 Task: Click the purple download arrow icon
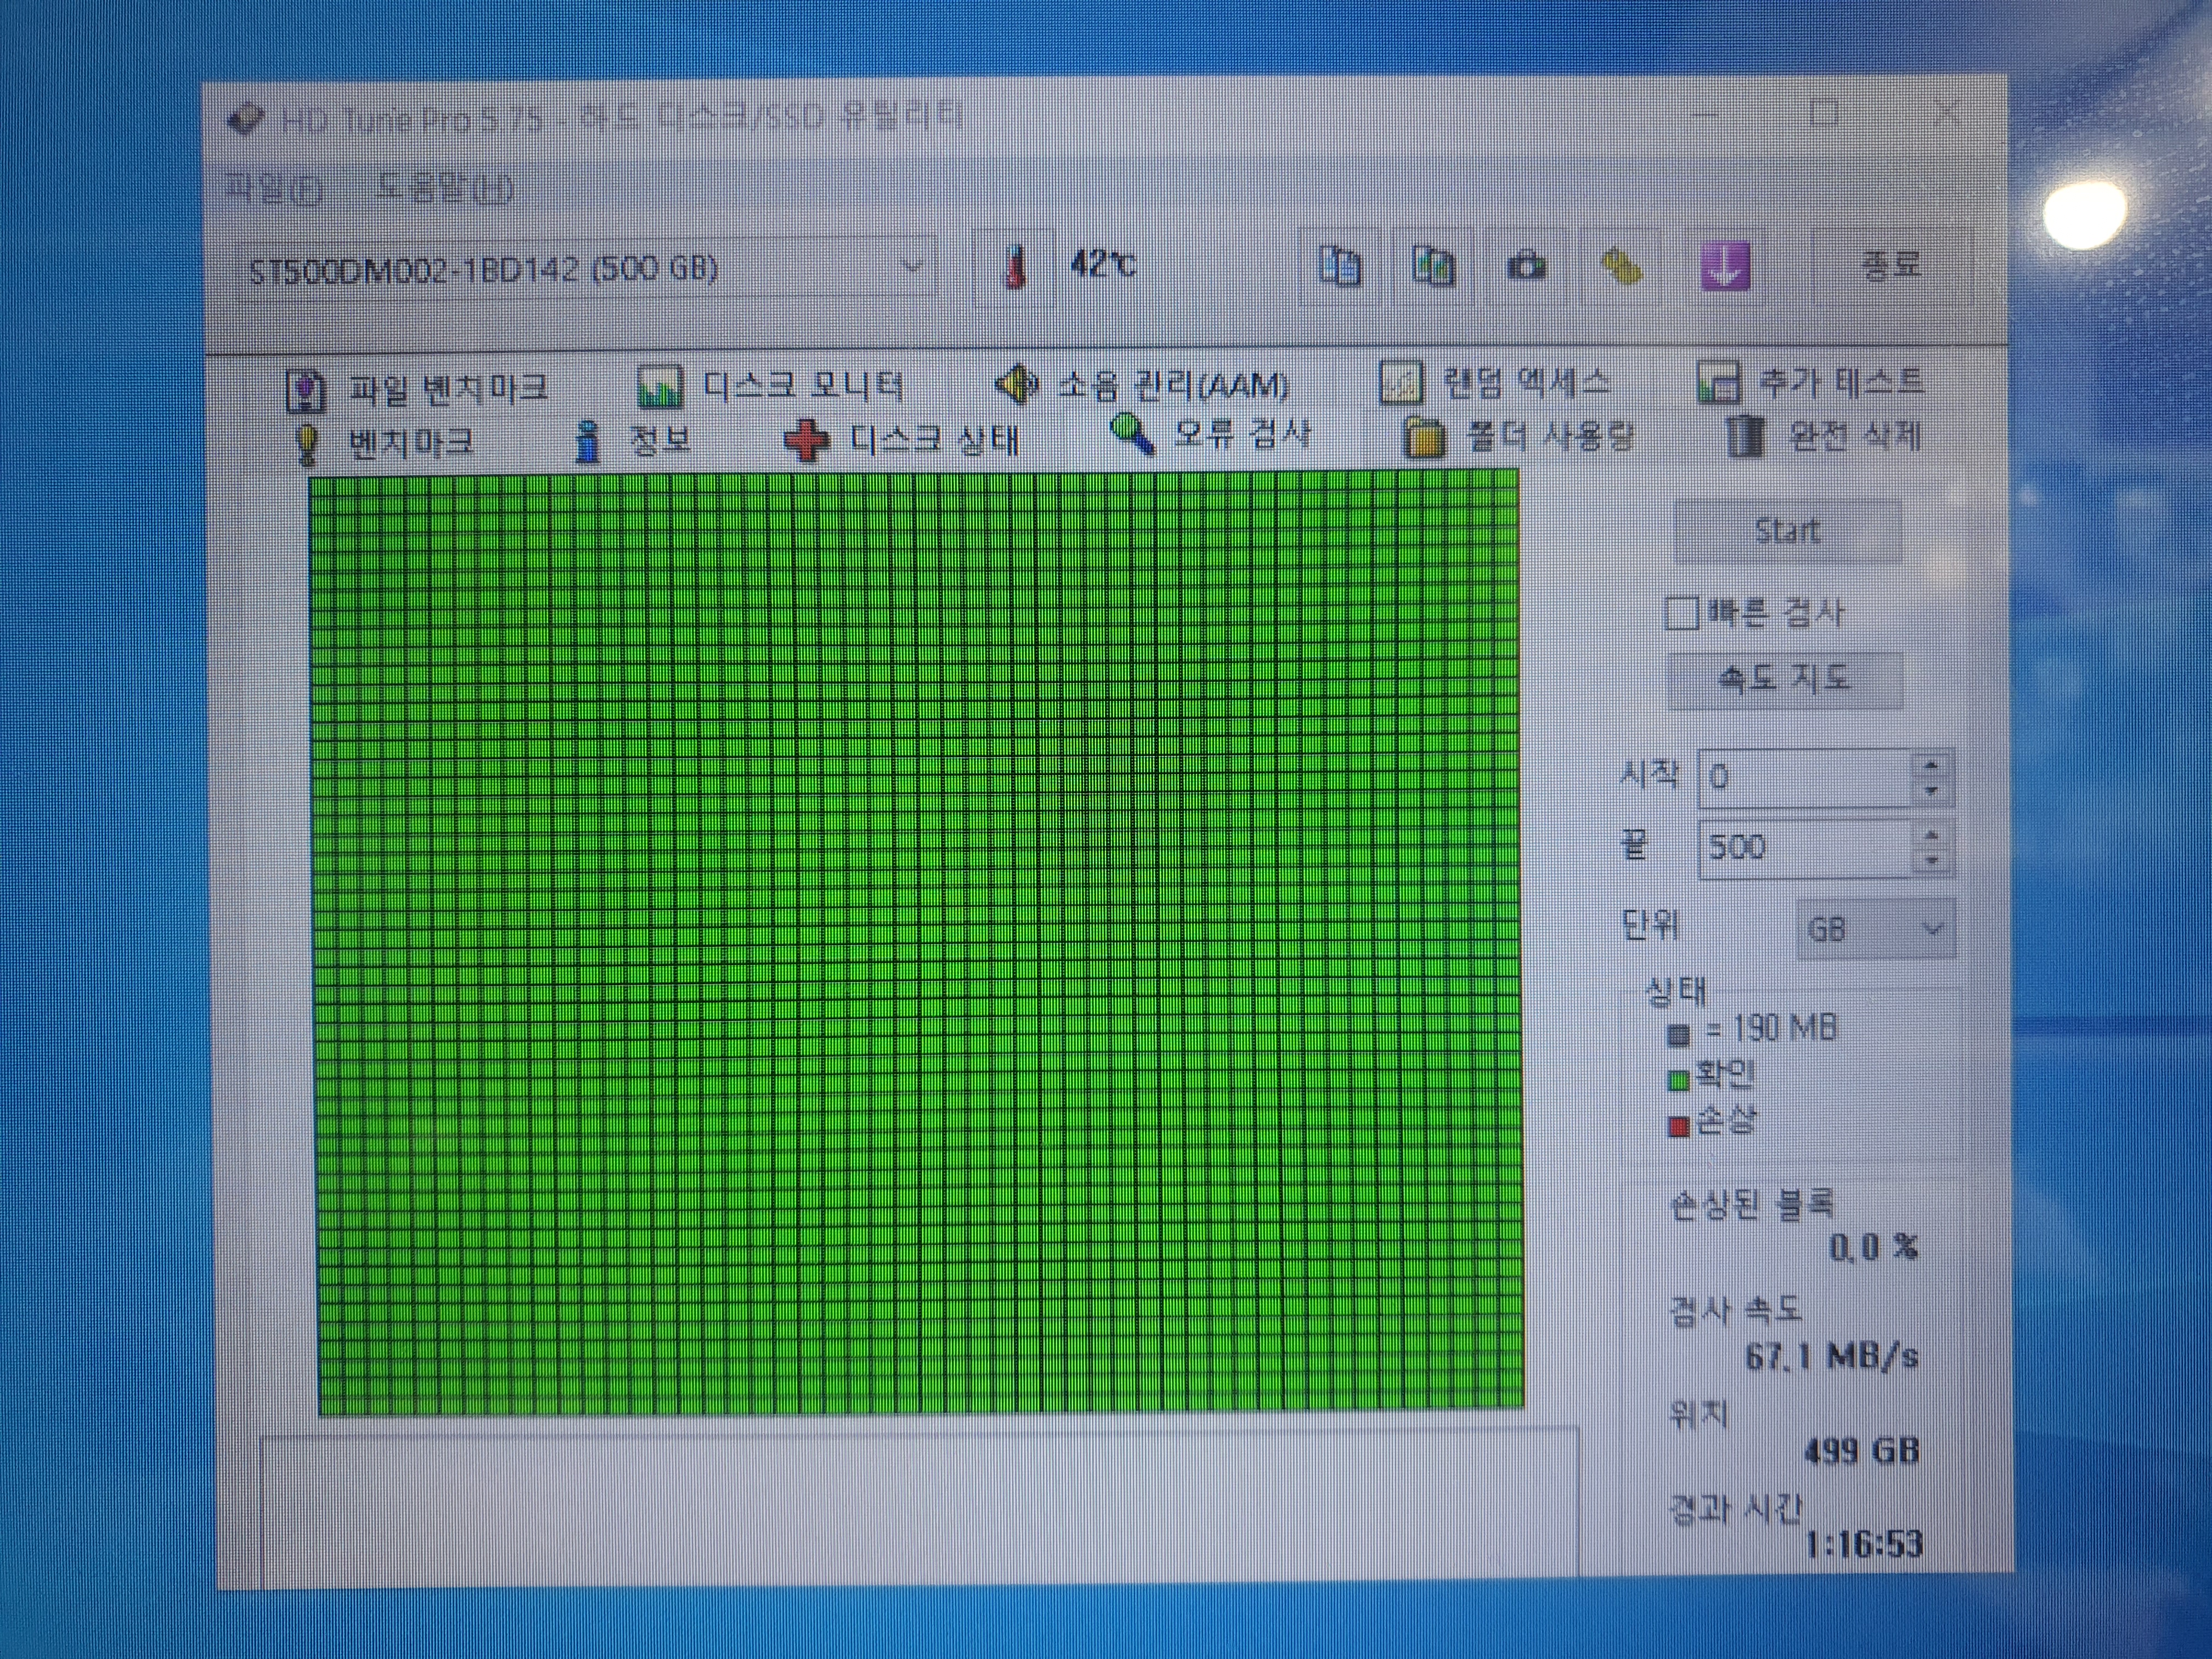click(1725, 266)
